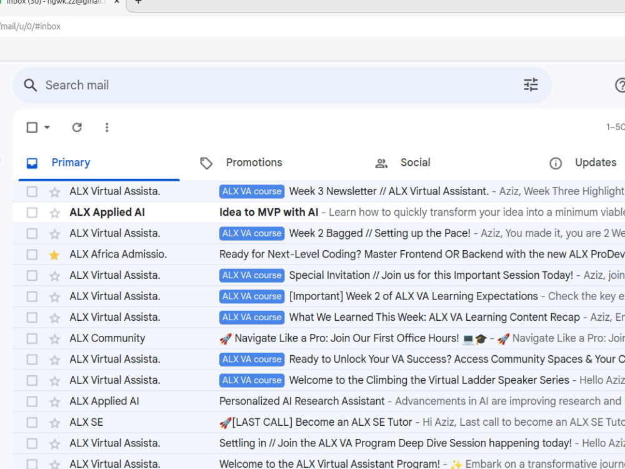Screen dimensions: 625x469
Task: Click ALX VA course label on Learning Expectations
Action: (252, 296)
